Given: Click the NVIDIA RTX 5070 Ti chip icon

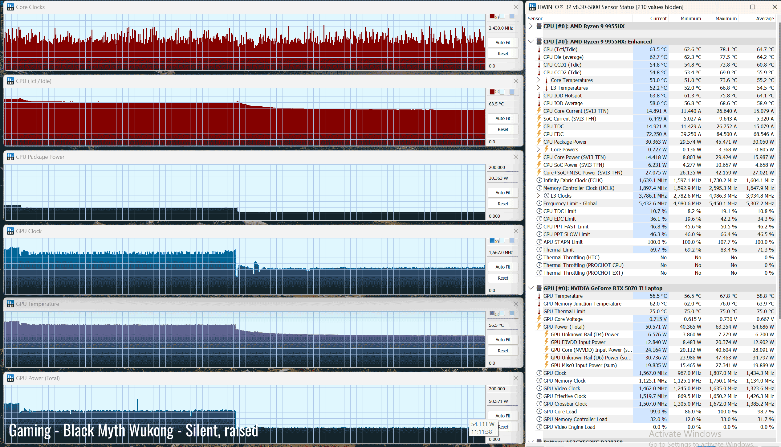Looking at the screenshot, I should click(539, 288).
